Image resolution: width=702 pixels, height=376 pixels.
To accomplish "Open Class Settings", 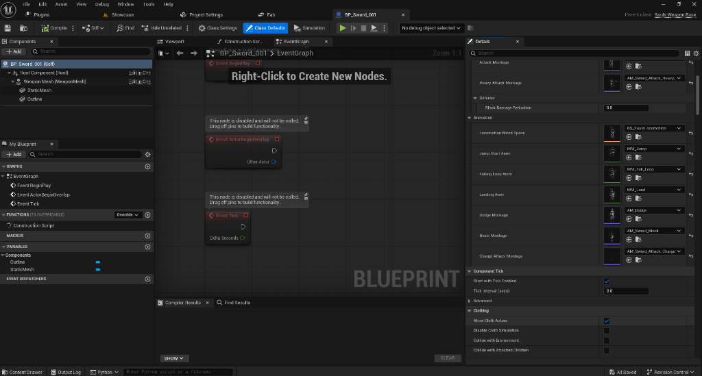I will click(217, 27).
